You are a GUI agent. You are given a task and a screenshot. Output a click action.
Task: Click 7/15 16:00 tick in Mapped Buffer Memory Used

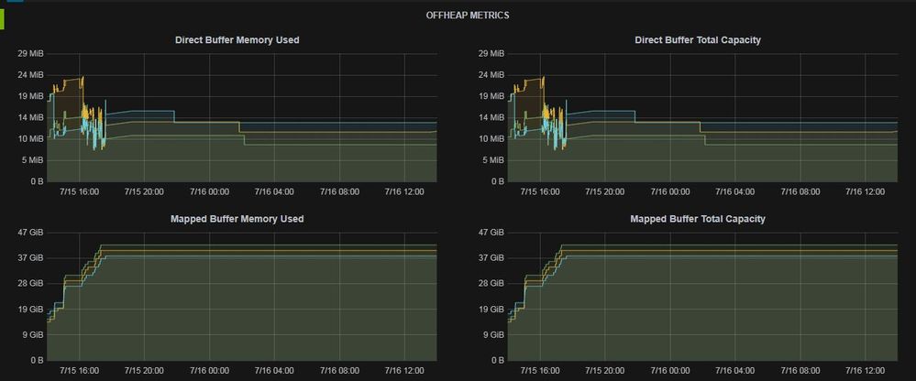coord(79,371)
